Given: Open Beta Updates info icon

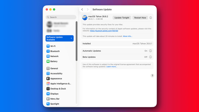Looking at the screenshot, I should 150,57.
